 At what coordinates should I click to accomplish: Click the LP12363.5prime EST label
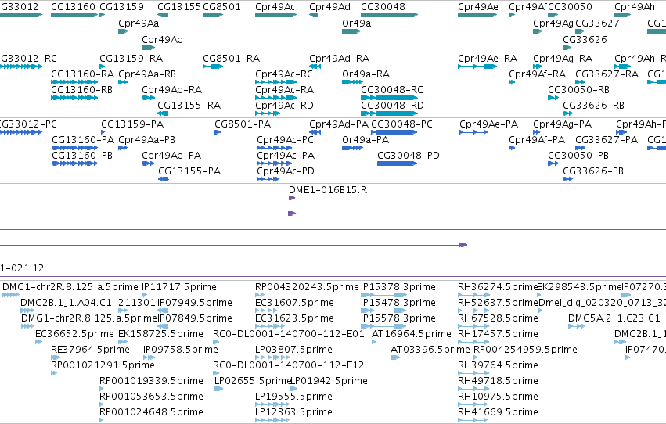[293, 412]
